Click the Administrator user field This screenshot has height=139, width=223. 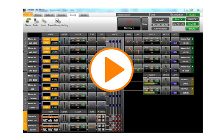click(160, 29)
